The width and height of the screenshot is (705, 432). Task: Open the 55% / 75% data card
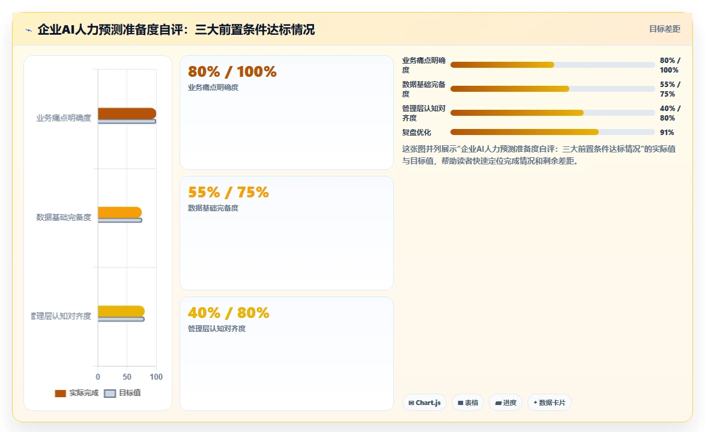286,233
